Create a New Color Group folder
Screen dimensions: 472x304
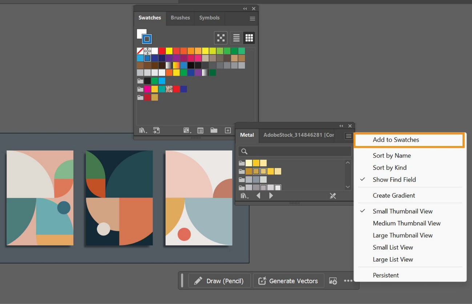[x=214, y=130]
